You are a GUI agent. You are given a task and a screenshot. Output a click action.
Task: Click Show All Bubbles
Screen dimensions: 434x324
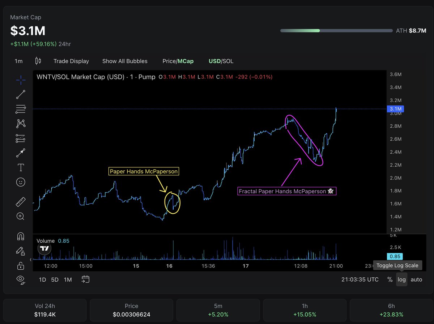125,61
